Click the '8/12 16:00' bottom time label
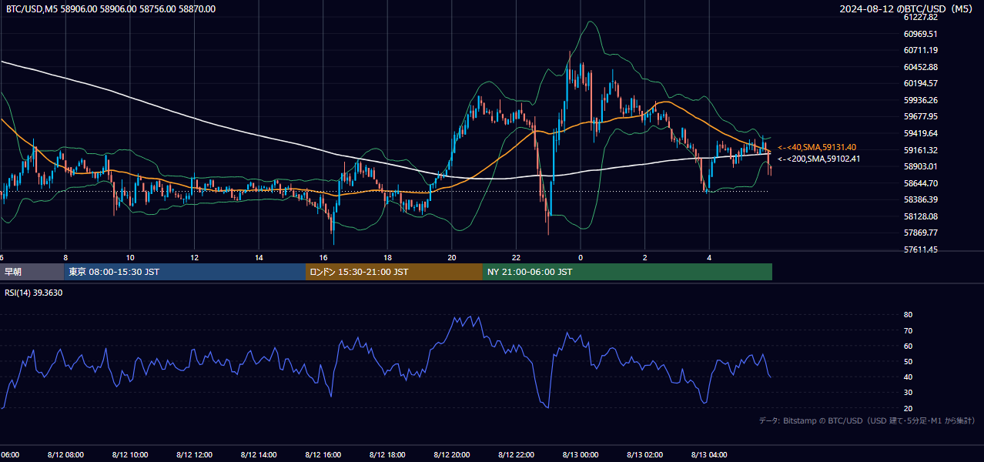984x462 pixels. coord(323,454)
